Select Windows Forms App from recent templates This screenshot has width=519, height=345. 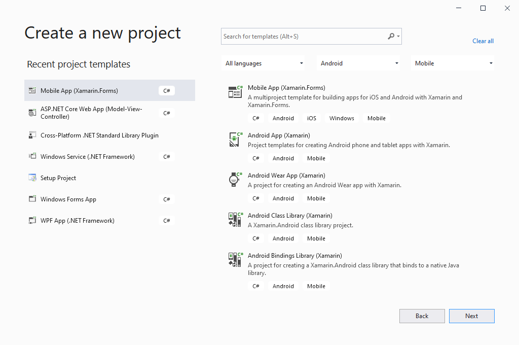[67, 199]
